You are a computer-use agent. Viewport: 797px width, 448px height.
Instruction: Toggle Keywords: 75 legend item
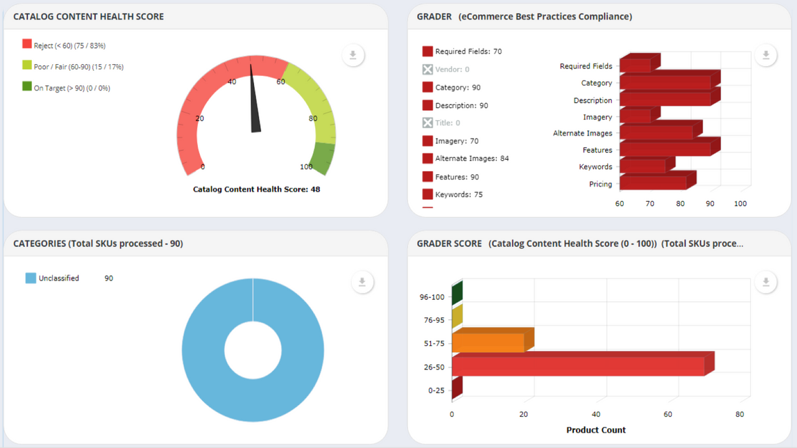point(453,194)
